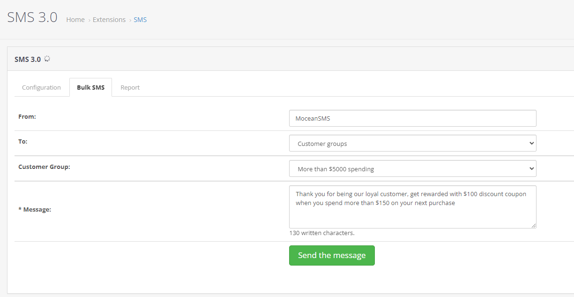This screenshot has width=574, height=297.
Task: Expand the Customer groups combo box arrow
Action: [531, 143]
